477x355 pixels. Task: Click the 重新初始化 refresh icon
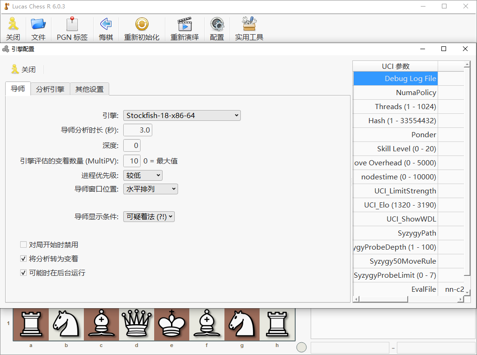pos(142,24)
